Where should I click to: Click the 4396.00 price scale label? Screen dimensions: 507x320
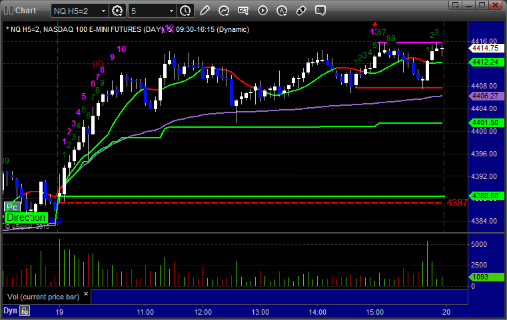pos(484,154)
